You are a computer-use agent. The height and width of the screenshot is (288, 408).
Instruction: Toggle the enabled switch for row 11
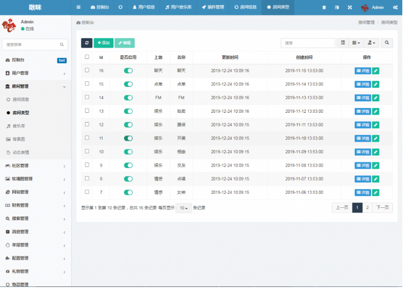pos(128,138)
